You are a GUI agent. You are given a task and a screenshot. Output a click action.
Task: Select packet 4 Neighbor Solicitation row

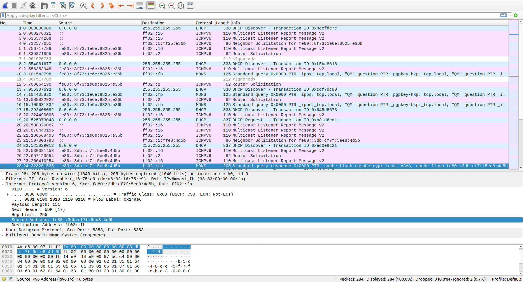pos(254,43)
